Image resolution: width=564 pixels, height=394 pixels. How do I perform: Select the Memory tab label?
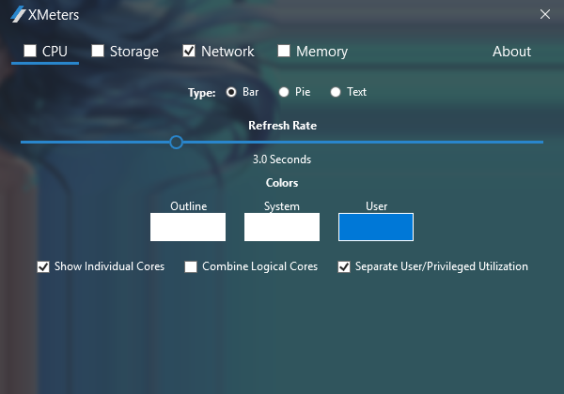[x=321, y=52]
